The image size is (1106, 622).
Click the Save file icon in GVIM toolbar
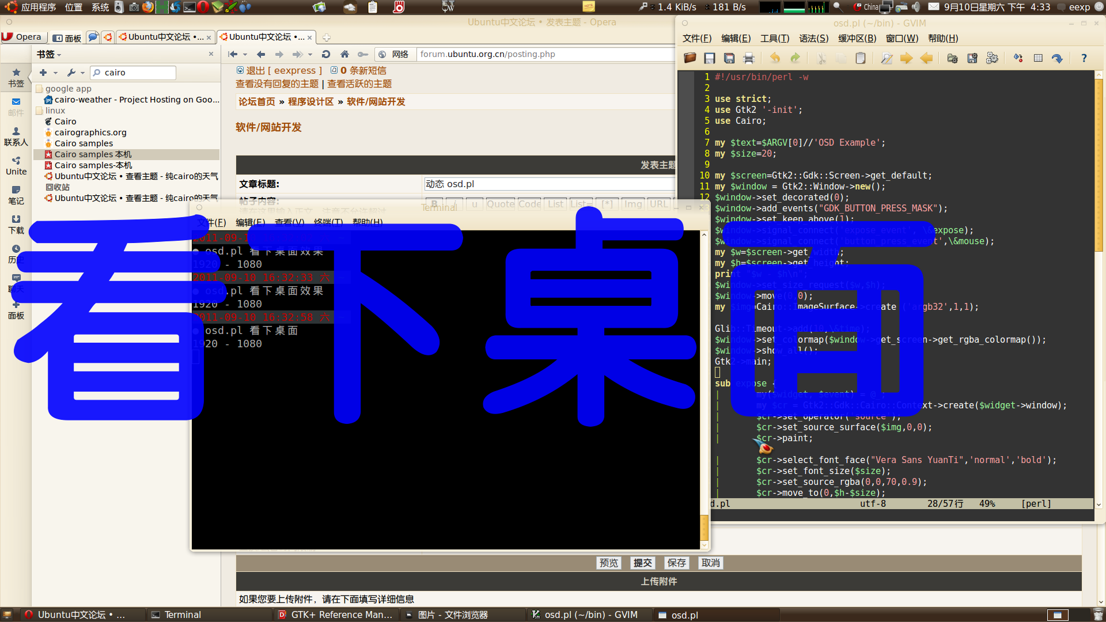(710, 58)
